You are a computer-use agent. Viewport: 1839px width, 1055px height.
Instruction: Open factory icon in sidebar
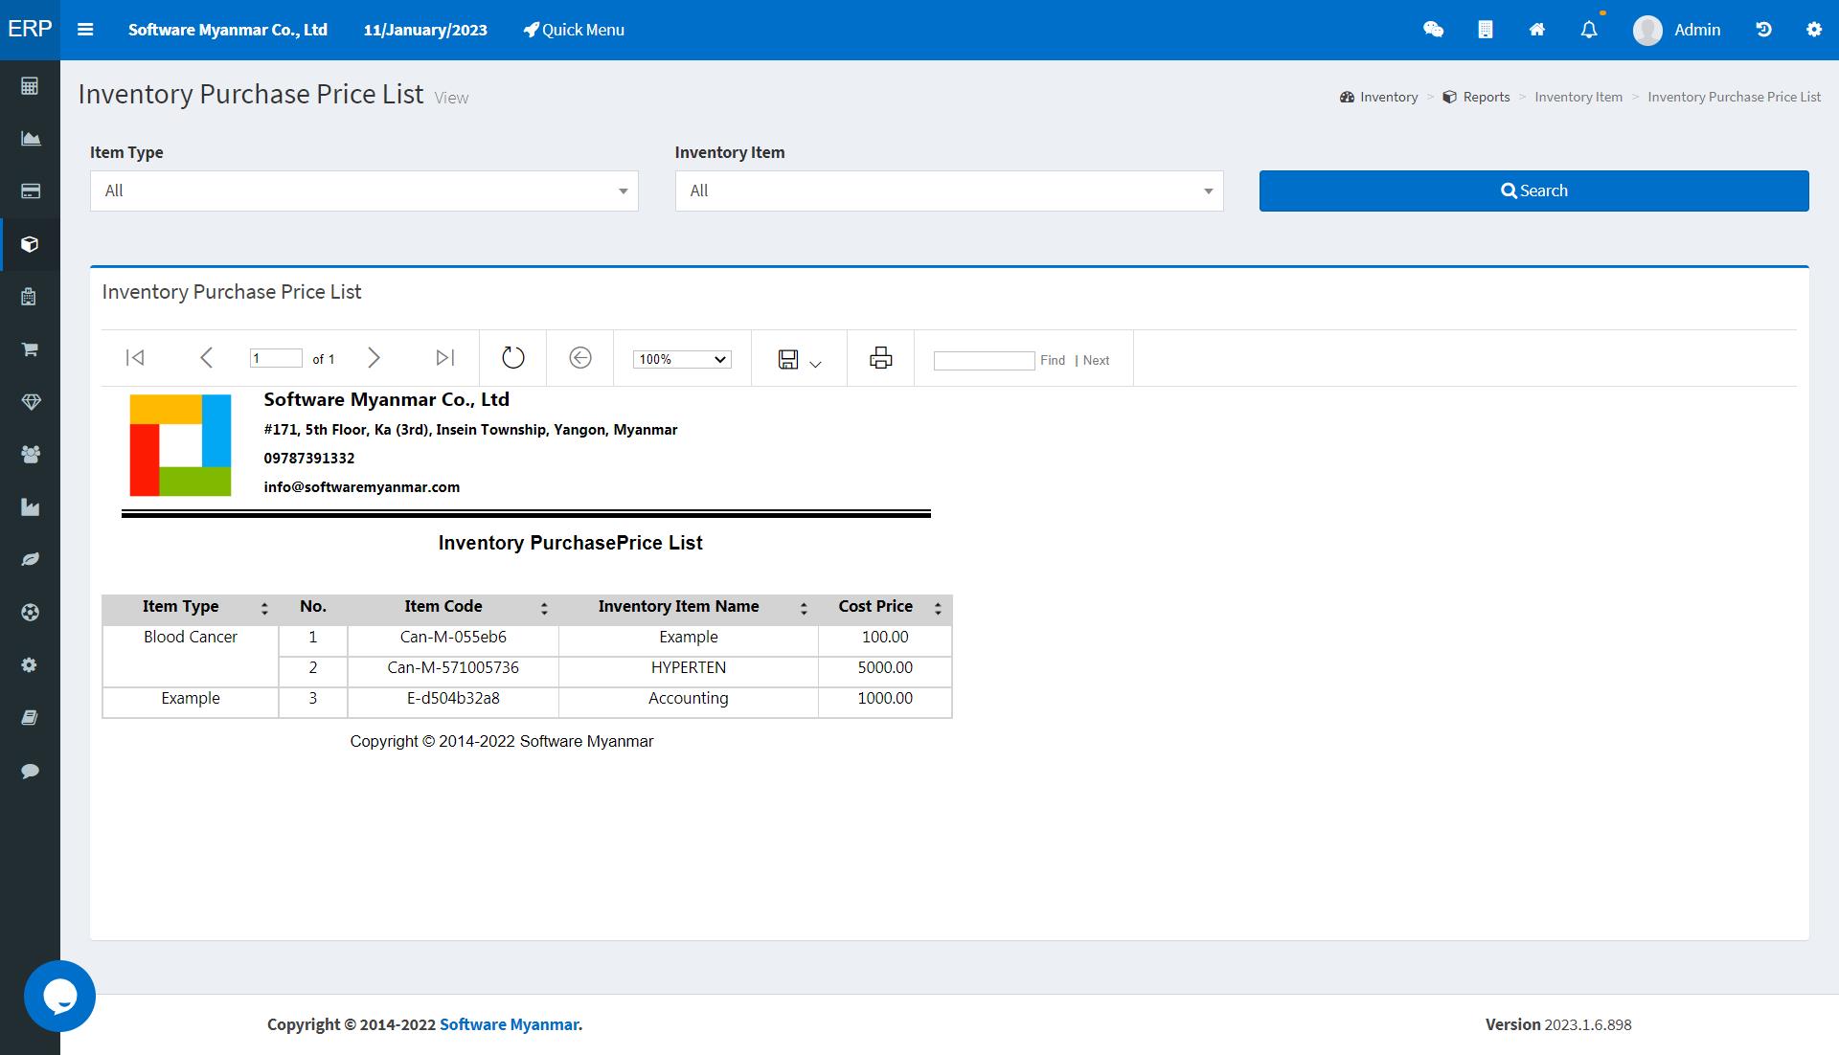tap(30, 507)
